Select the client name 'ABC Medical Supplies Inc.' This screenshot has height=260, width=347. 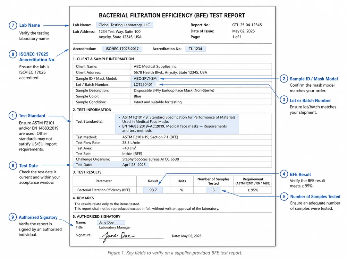tap(155, 66)
